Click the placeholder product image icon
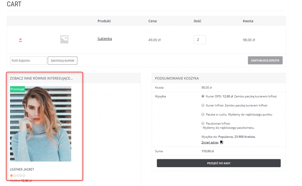This screenshot has height=186, width=302. pyautogui.click(x=64, y=39)
